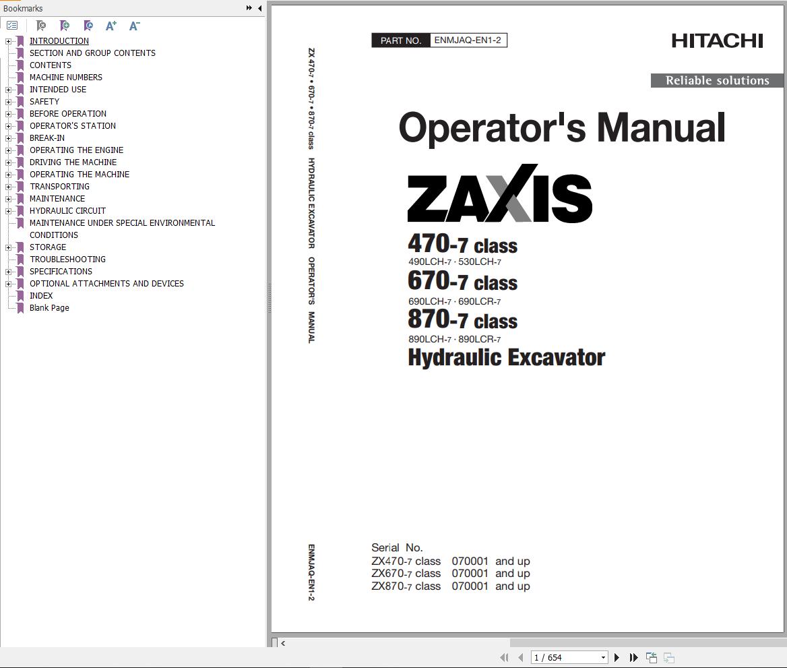Image resolution: width=787 pixels, height=668 pixels.
Task: Go to the SPECIFICATIONS bookmark
Action: (61, 271)
